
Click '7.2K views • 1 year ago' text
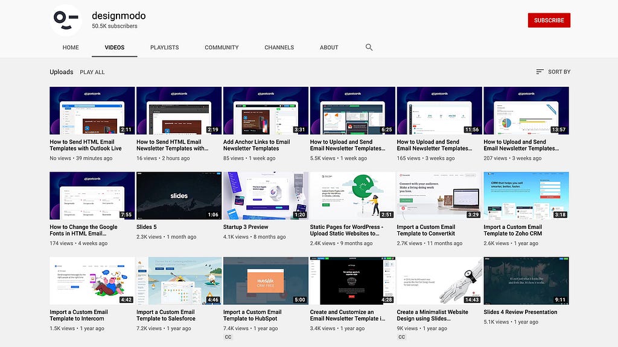point(164,328)
